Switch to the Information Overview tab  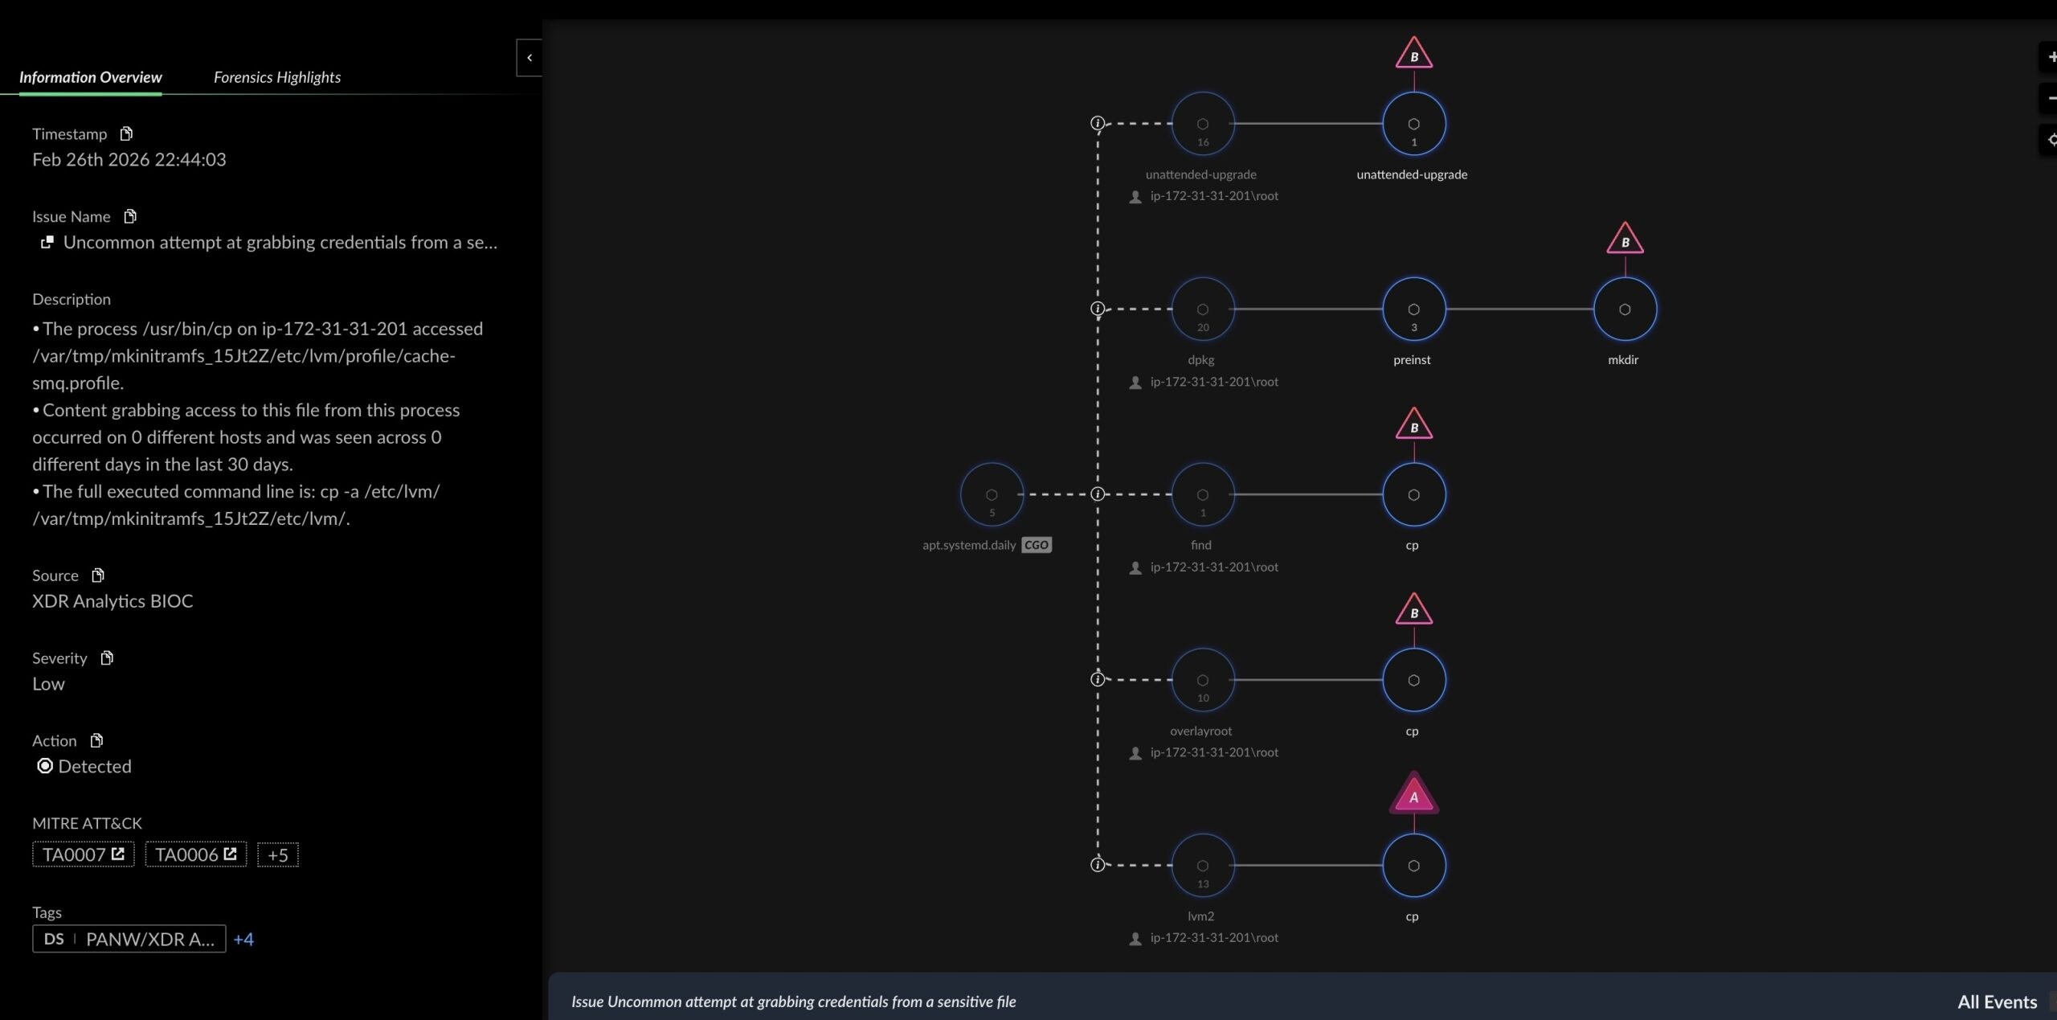(90, 77)
